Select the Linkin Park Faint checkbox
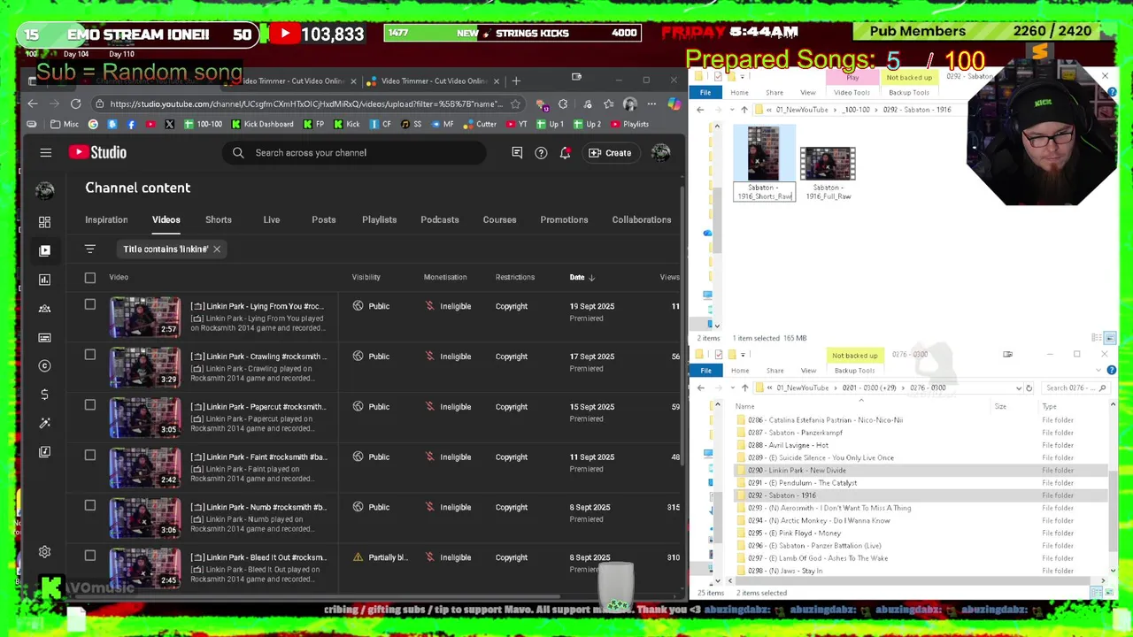1133x637 pixels. coord(89,456)
